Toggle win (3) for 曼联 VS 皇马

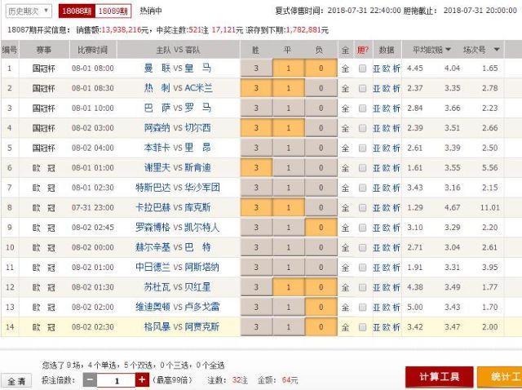pos(256,69)
